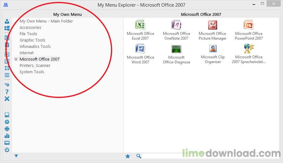Select the Printers, Scanner folder
This screenshot has height=163, width=283.
35,66
